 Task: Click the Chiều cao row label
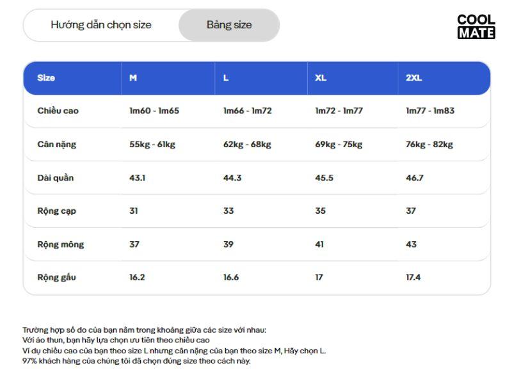click(x=58, y=111)
